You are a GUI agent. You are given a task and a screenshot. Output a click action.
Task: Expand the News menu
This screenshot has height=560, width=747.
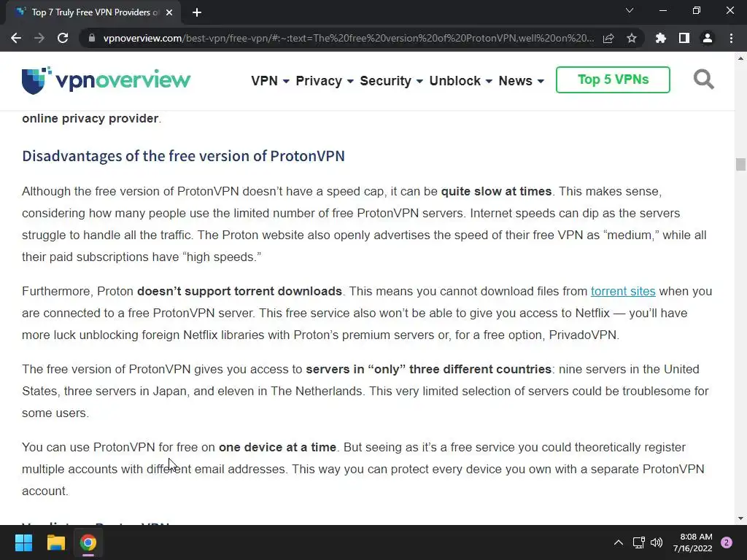521,81
